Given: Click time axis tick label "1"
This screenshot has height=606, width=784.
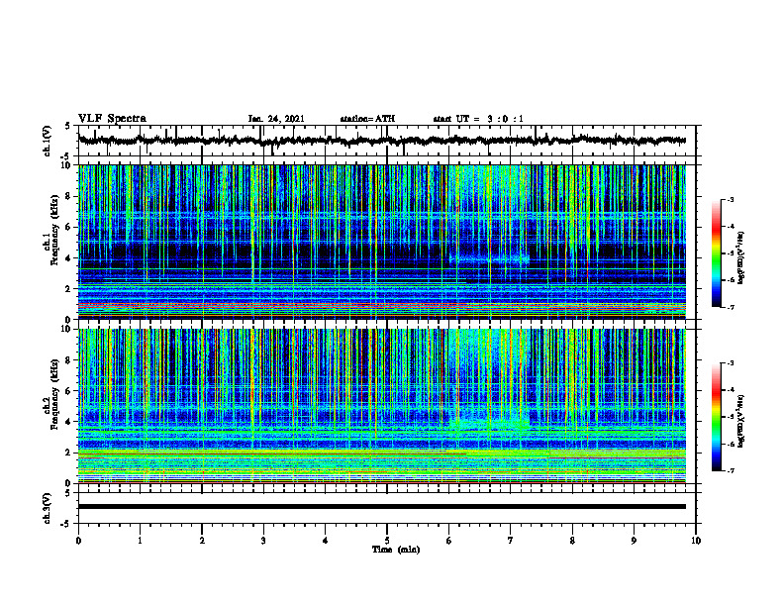Looking at the screenshot, I should click(140, 541).
